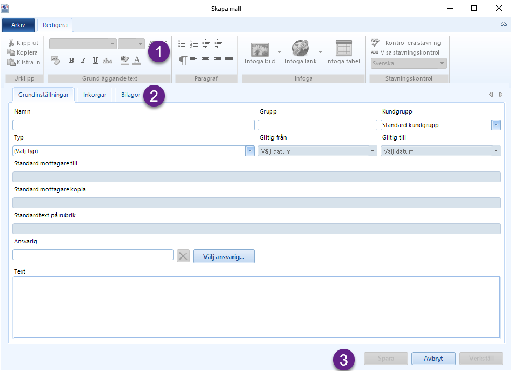Click the Klistra in paste icon
This screenshot has height=371, width=512.
(11, 62)
